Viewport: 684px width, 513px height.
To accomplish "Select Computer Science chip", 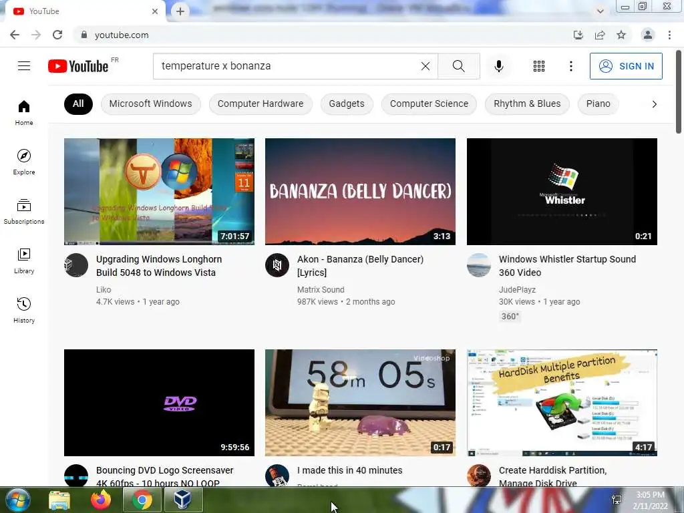I will point(430,104).
